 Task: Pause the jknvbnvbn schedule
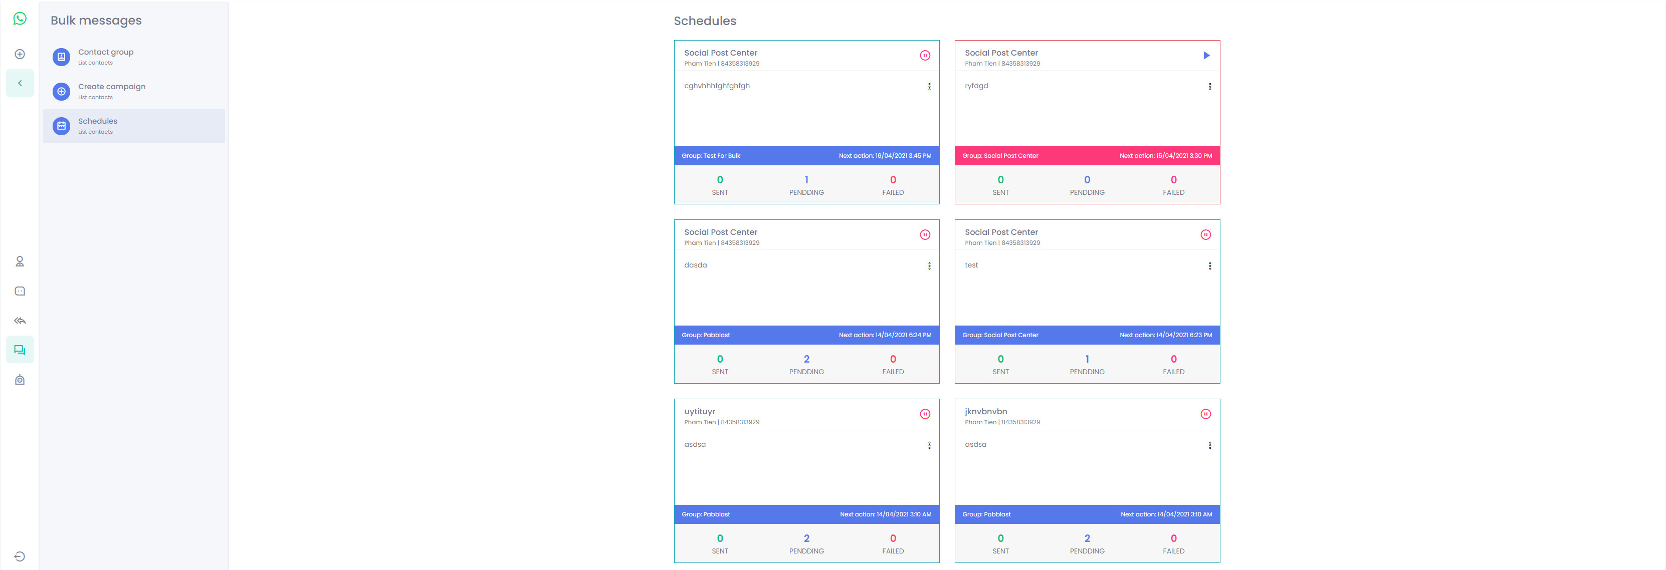(x=1205, y=414)
